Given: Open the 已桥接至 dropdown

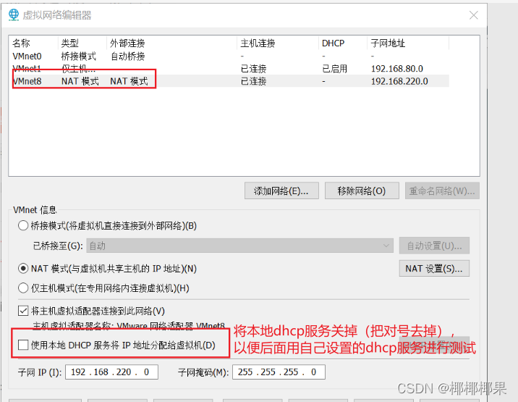Looking at the screenshot, I should coord(240,246).
